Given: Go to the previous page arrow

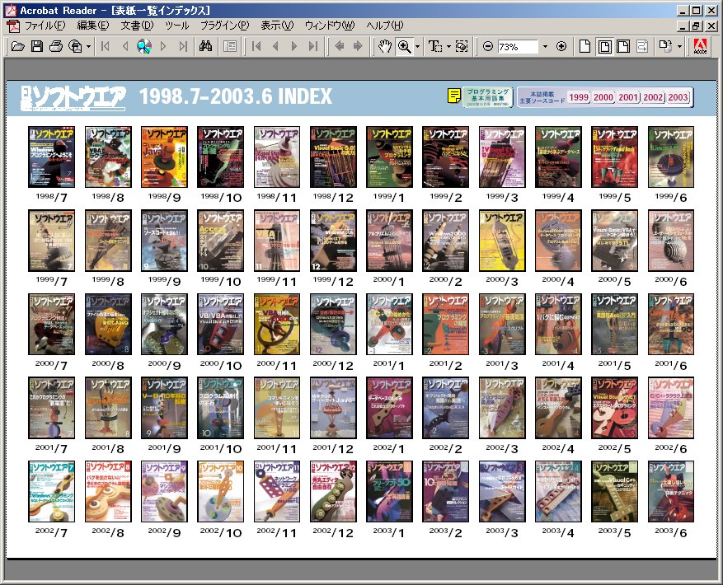Looking at the screenshot, I should [x=275, y=46].
